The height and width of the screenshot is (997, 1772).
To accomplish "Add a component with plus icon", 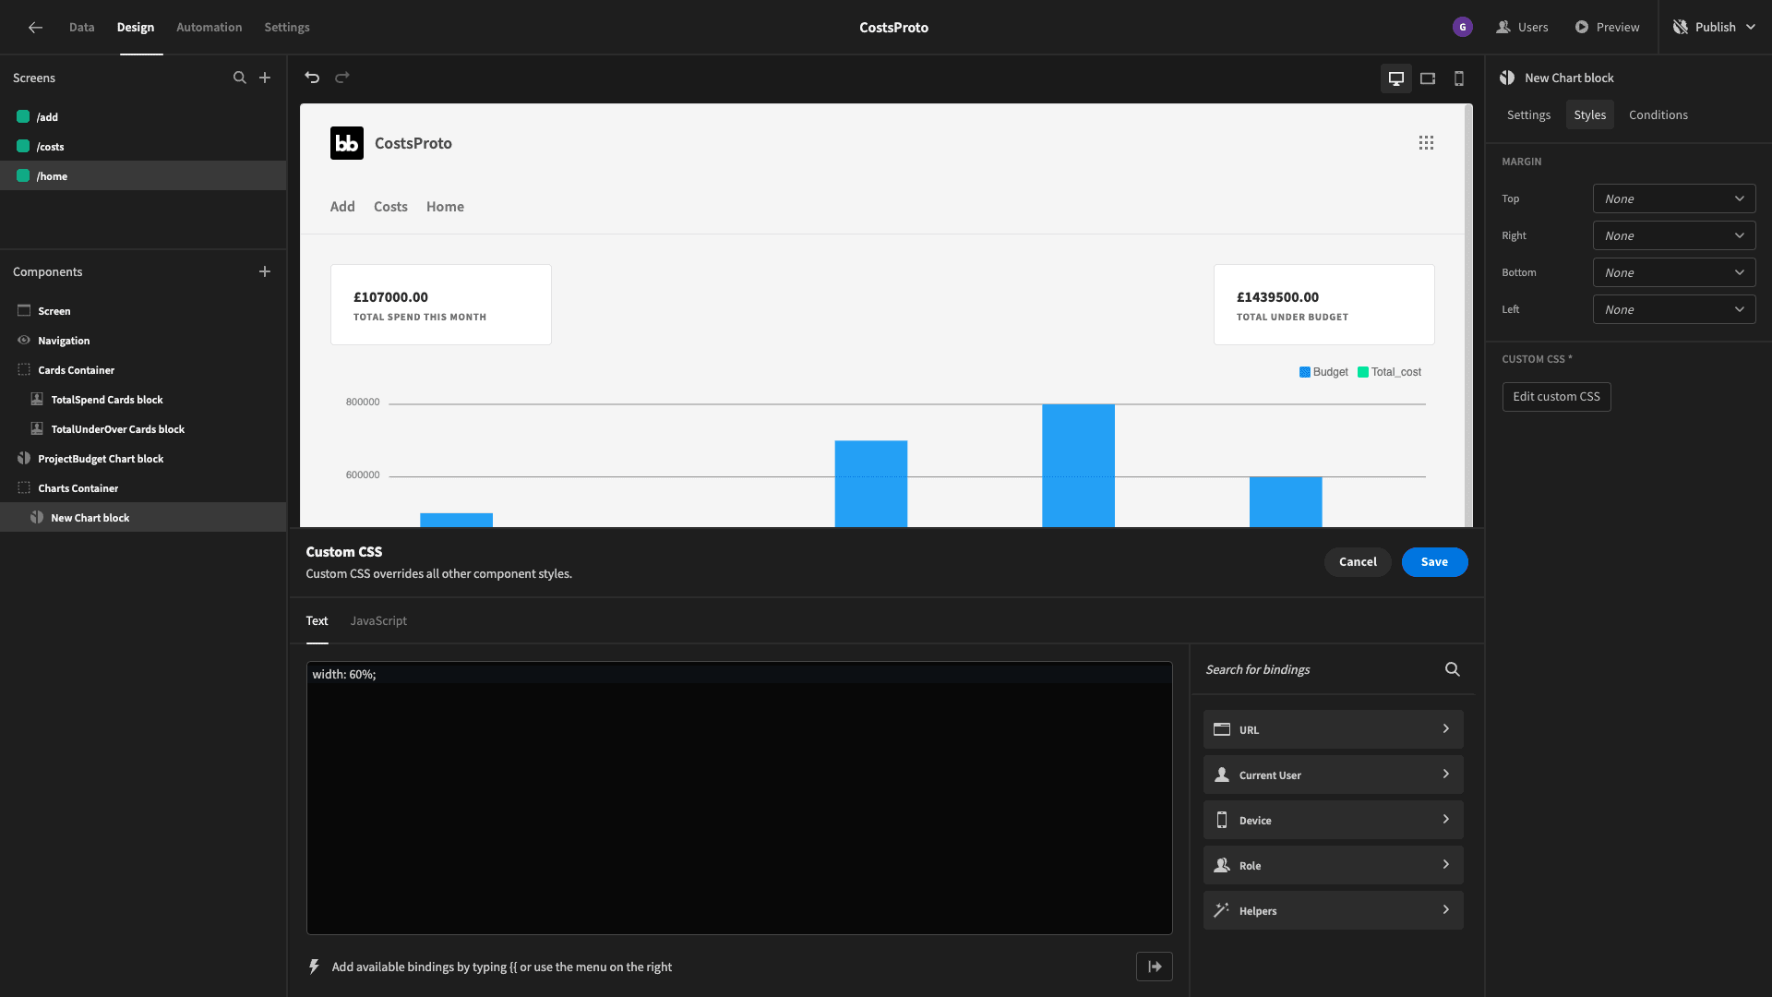I will [x=265, y=271].
